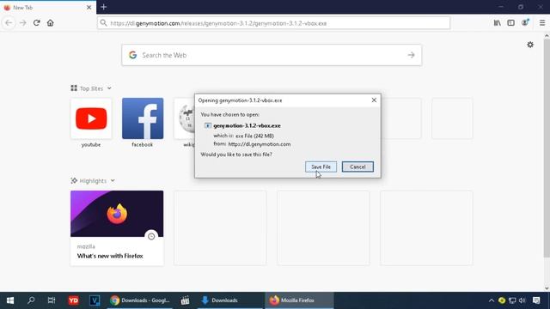Open the Windows Start menu
550x309 pixels.
pyautogui.click(x=10, y=300)
